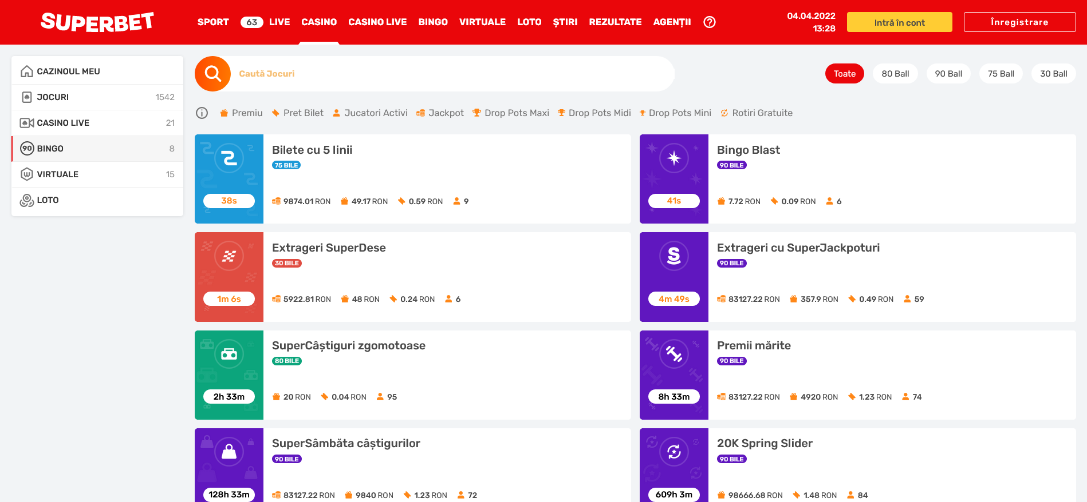The height and width of the screenshot is (502, 1087).
Task: Select the Toate filter
Action: pyautogui.click(x=845, y=74)
